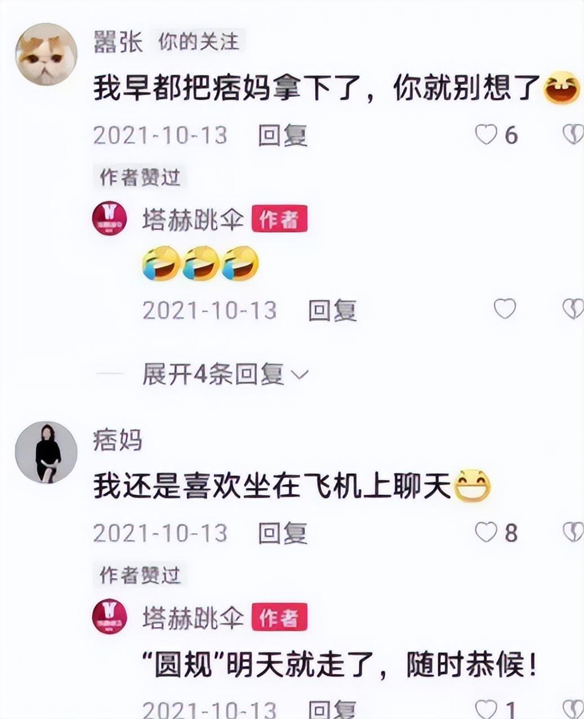Open username 痞妈 profile link
Image resolution: width=584 pixels, height=719 pixels.
pos(118,440)
